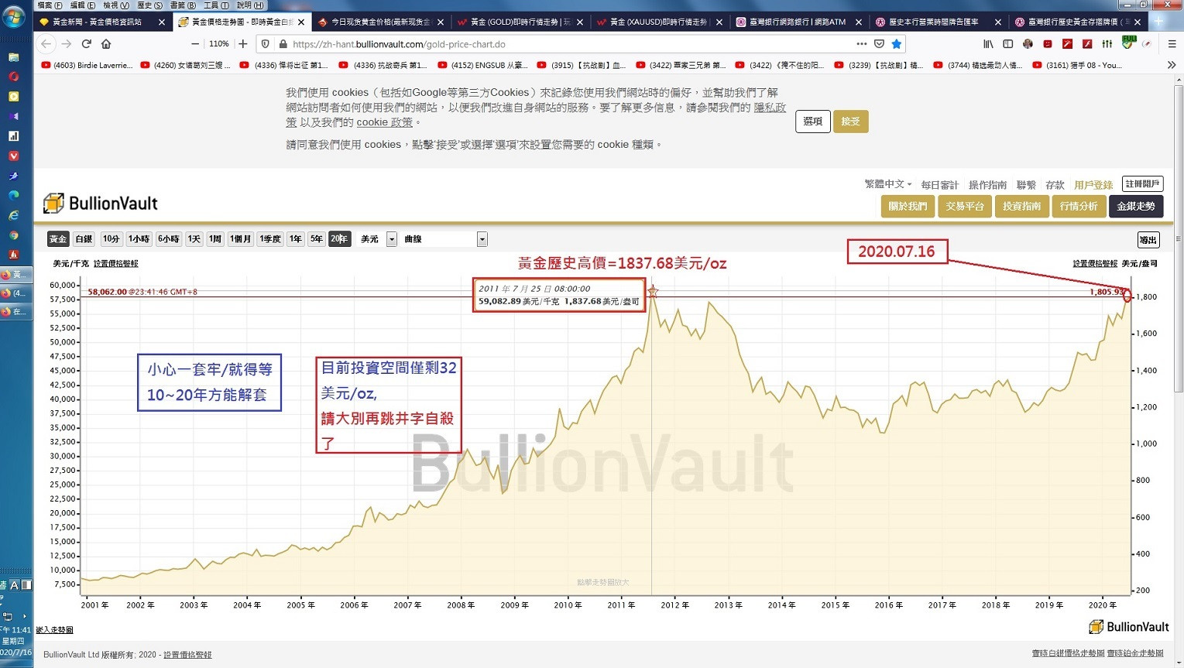Click the BullionVault cube logo
Screen dimensions: 1184x668
[53, 203]
